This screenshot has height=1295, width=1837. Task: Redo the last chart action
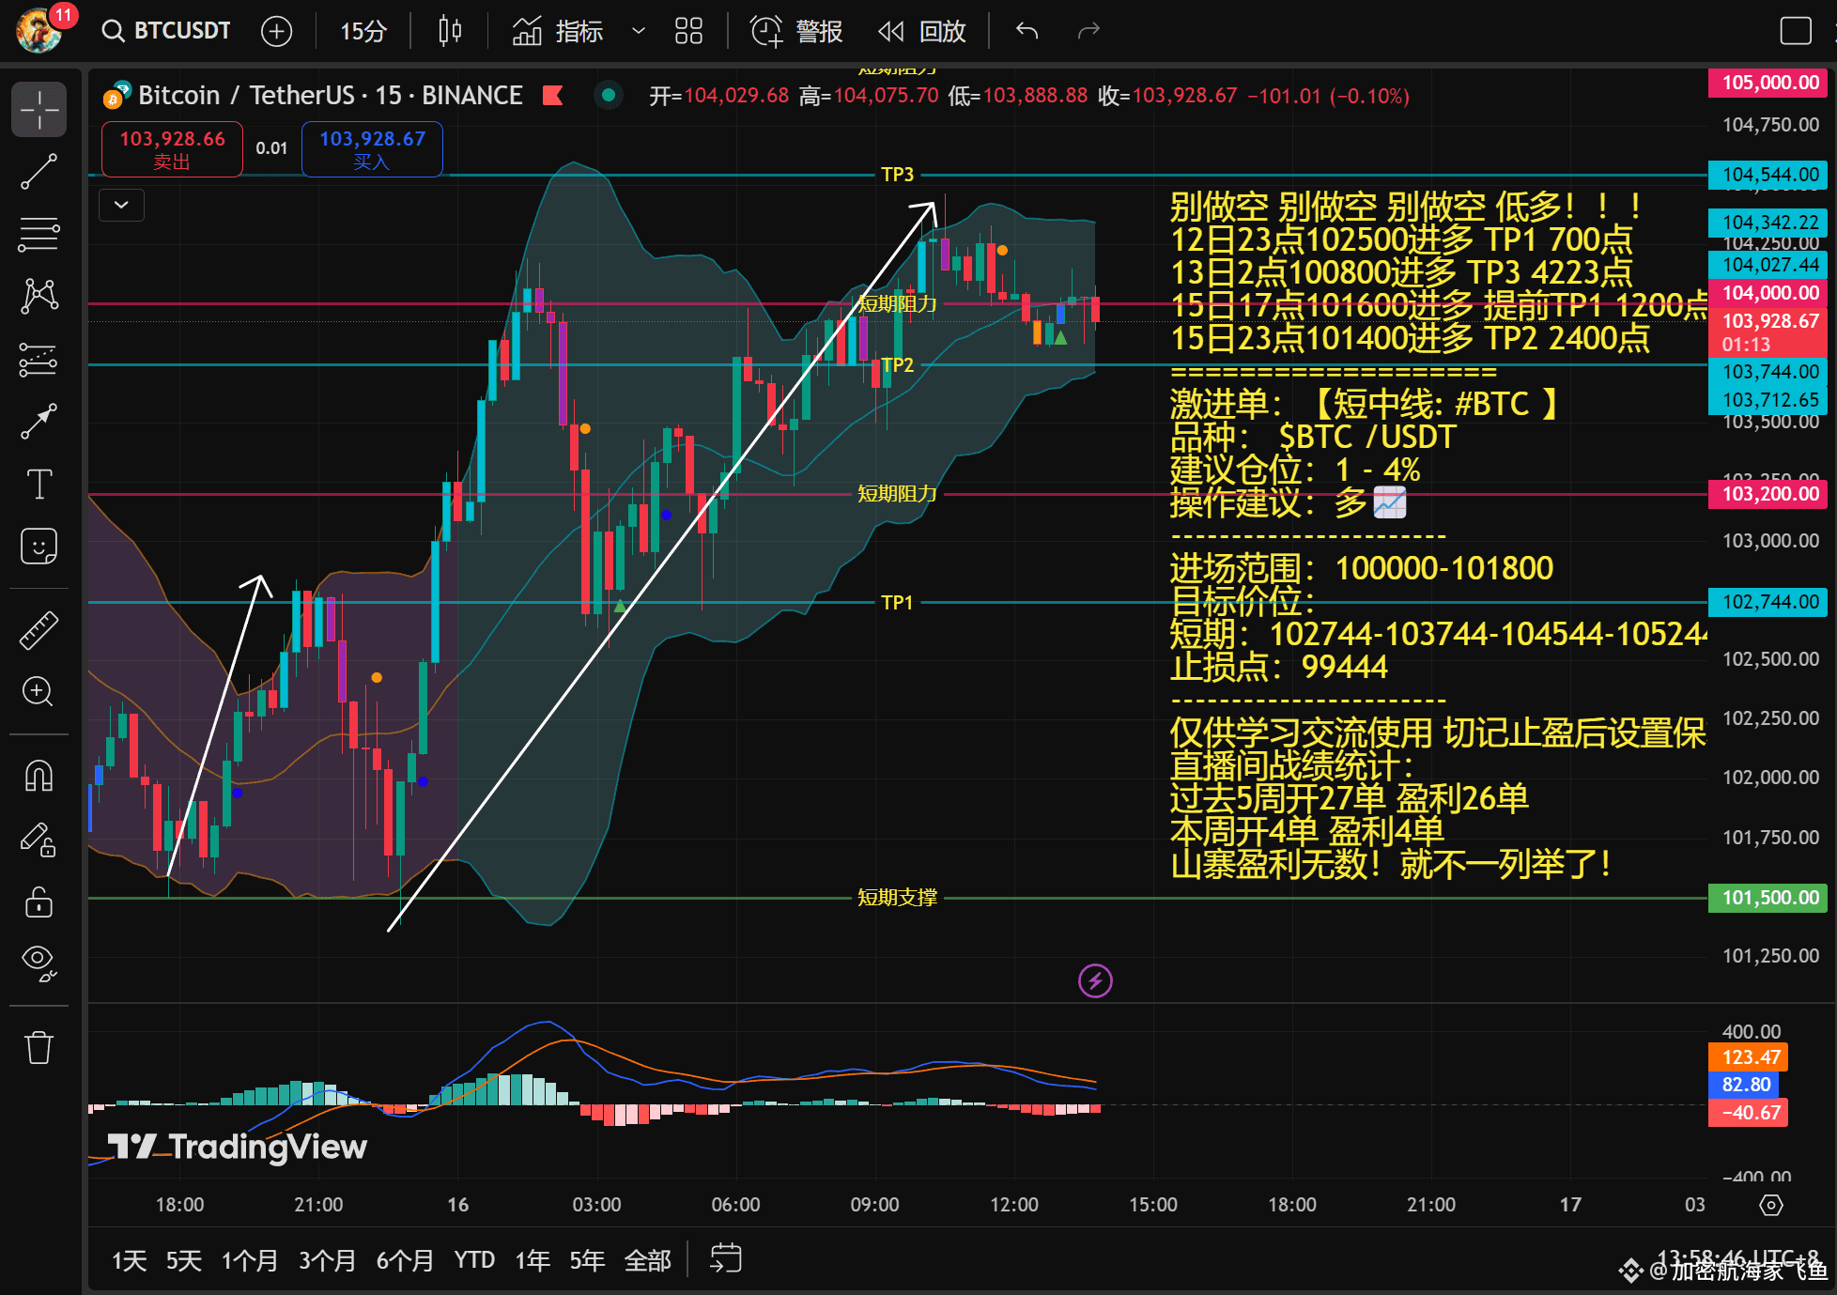[1088, 31]
